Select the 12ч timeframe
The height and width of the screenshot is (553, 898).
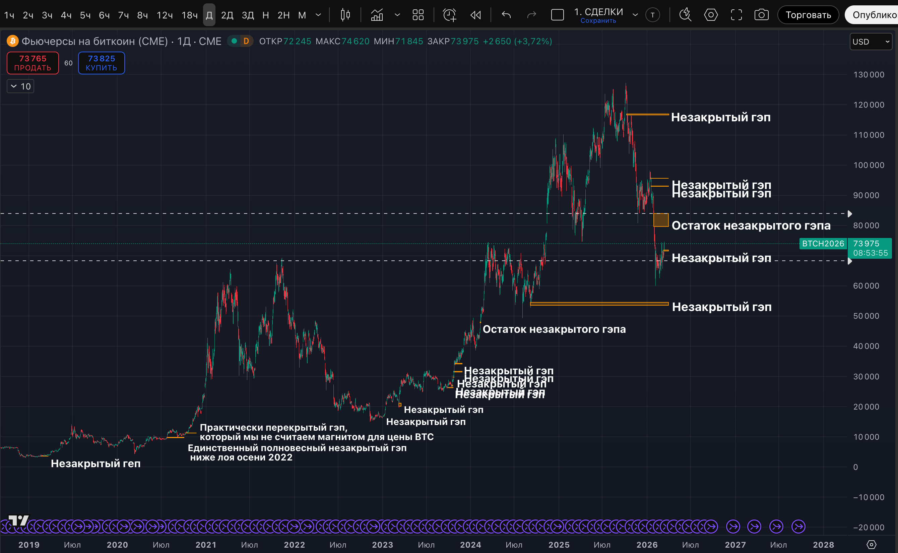click(165, 15)
